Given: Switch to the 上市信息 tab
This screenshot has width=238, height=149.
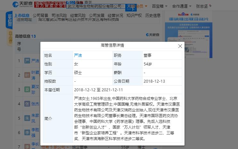Looking at the screenshot, I should 22,15.
